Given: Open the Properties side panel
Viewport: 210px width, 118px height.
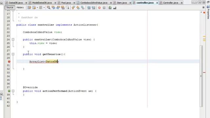Looking at the screenshot, I should (208, 12).
